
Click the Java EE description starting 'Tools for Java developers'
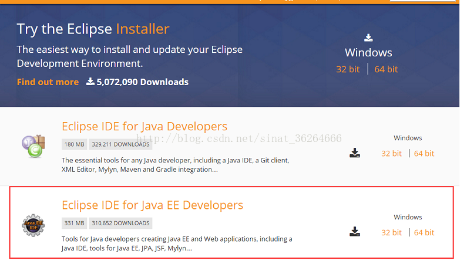click(177, 243)
